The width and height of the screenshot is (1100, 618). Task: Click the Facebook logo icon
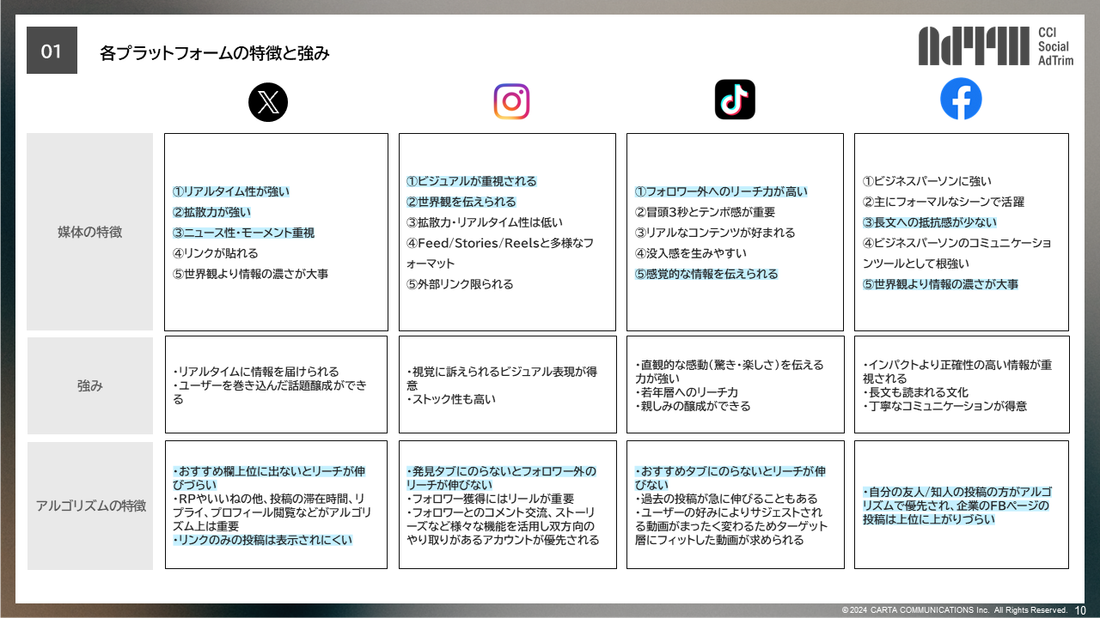961,100
